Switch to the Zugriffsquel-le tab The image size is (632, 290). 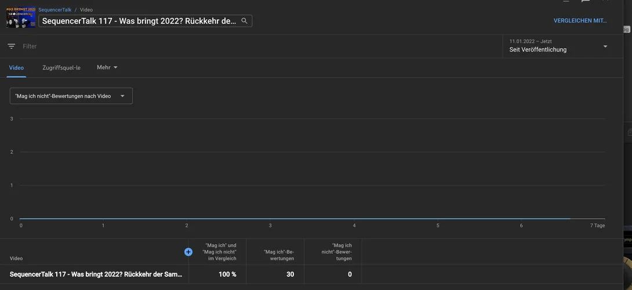61,68
